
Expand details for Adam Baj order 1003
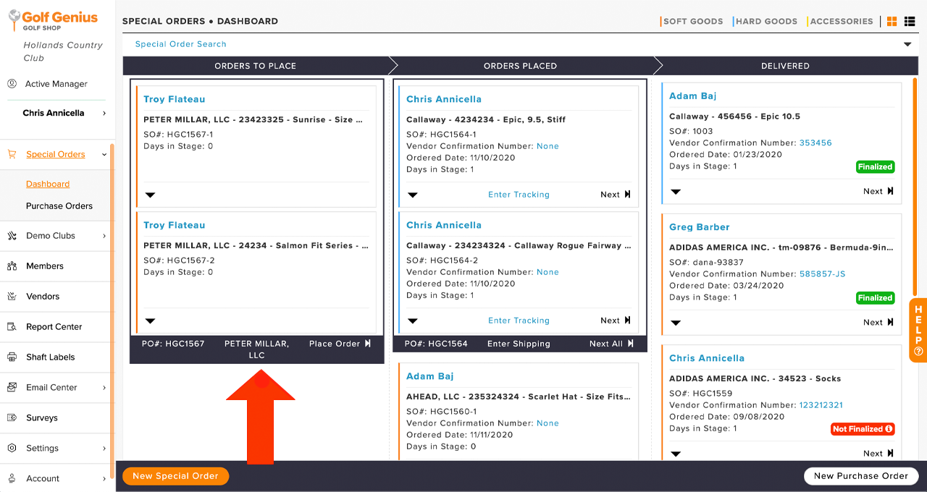pyautogui.click(x=676, y=192)
